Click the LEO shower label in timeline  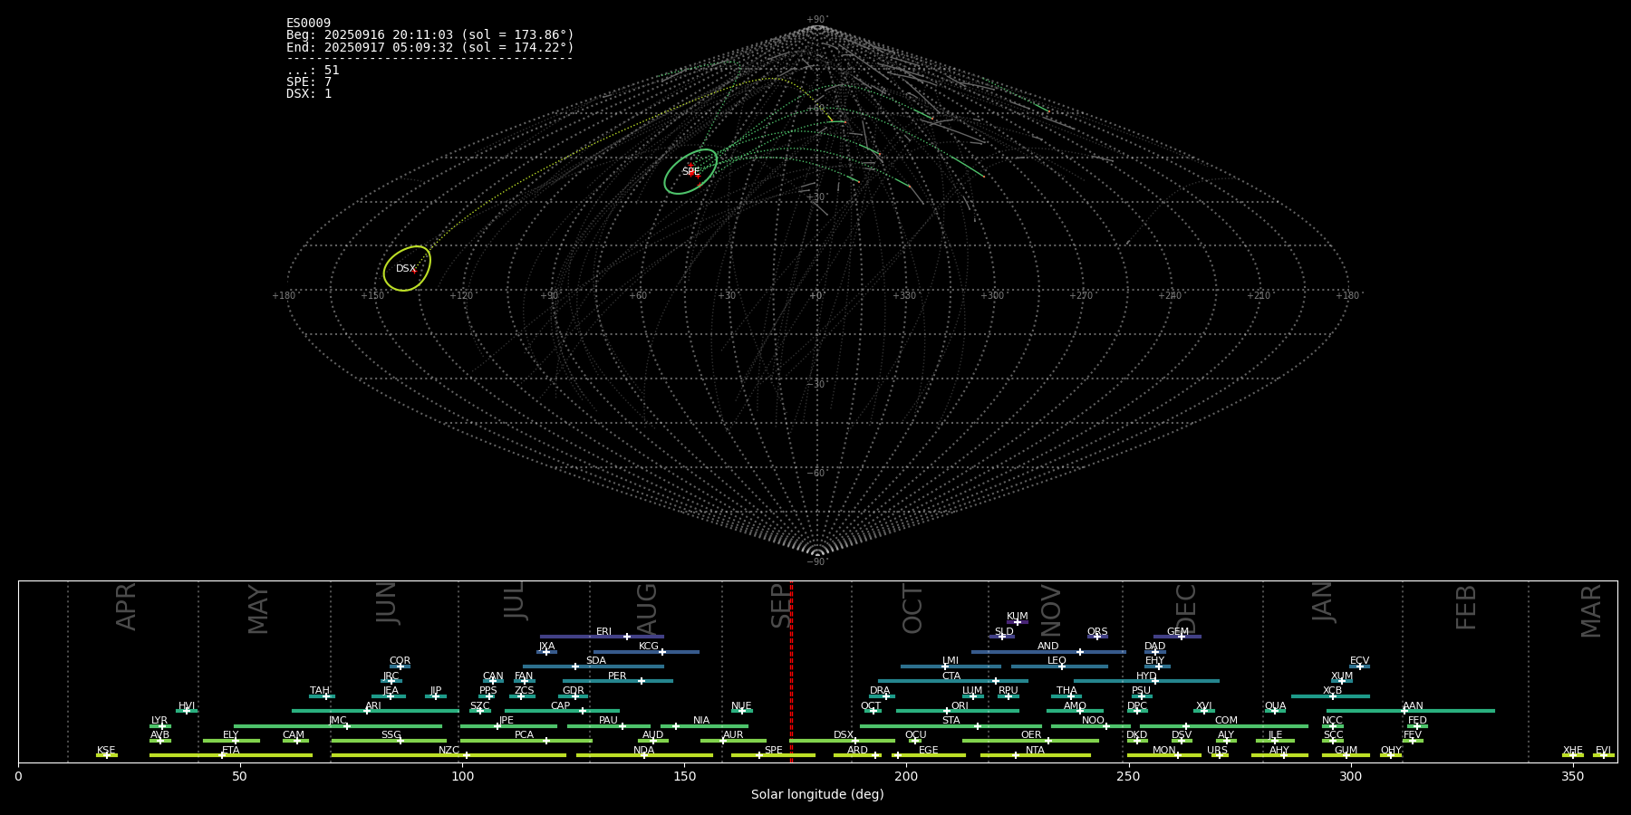tap(1057, 661)
